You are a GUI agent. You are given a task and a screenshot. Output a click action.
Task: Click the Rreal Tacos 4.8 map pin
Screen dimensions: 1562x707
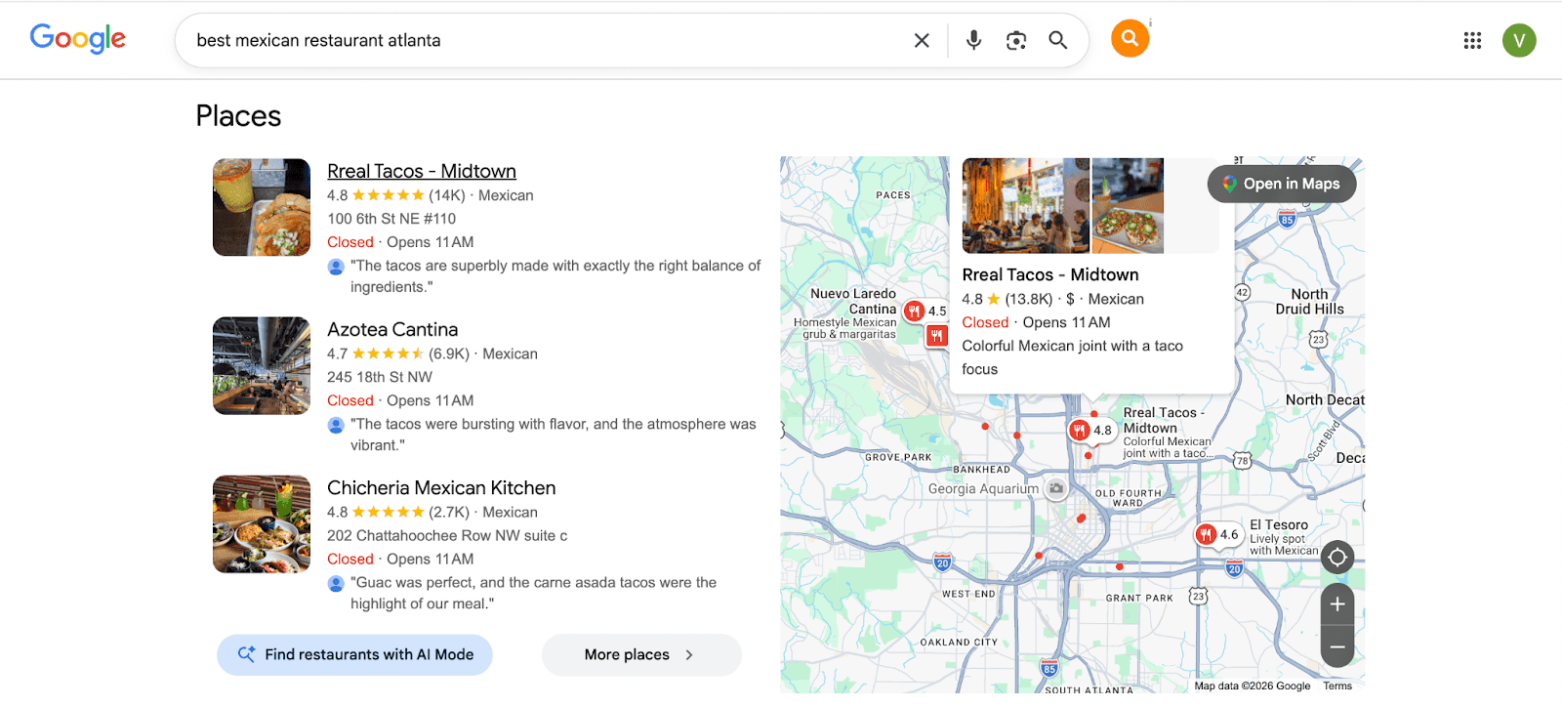(x=1090, y=430)
